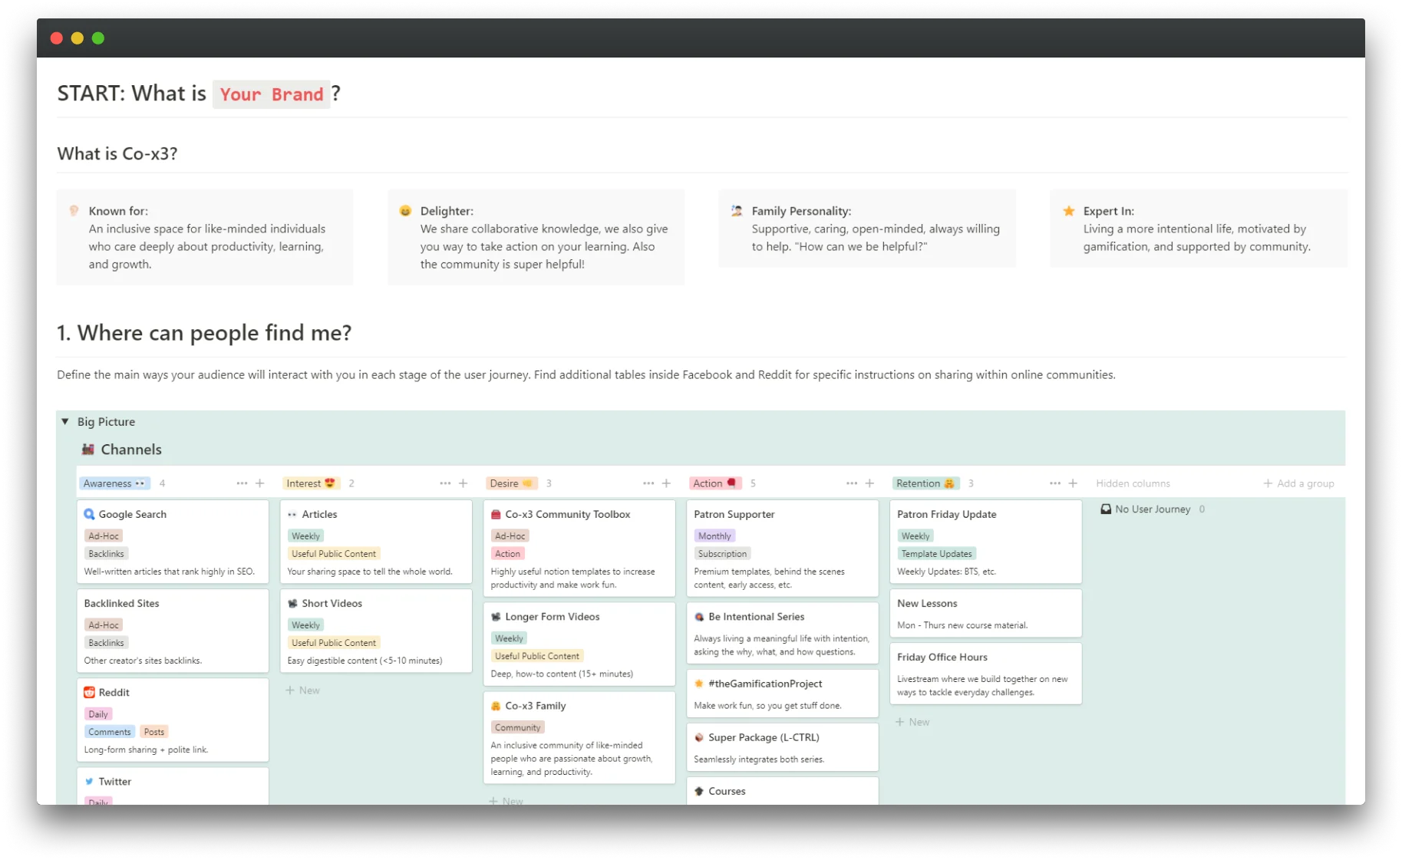The height and width of the screenshot is (860, 1402).
Task: Click the Google Search magnifier icon
Action: tap(89, 514)
